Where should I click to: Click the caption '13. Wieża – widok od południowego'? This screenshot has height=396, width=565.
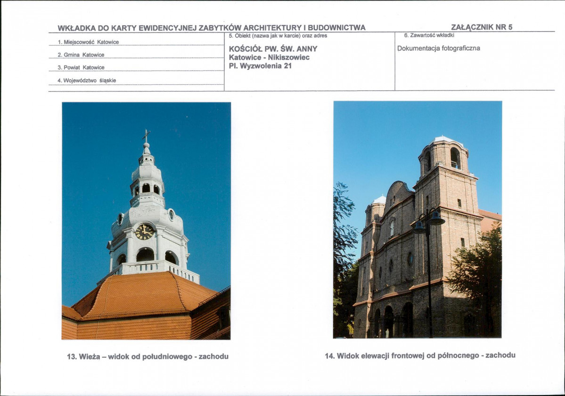147,356
